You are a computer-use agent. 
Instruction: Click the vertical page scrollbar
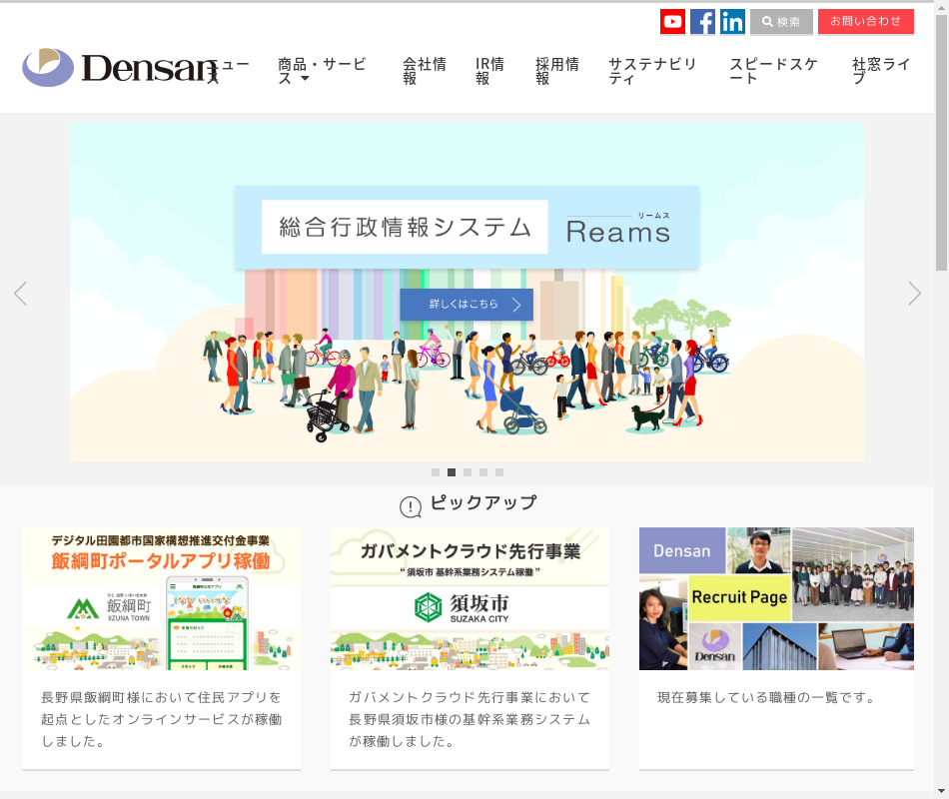click(x=941, y=399)
